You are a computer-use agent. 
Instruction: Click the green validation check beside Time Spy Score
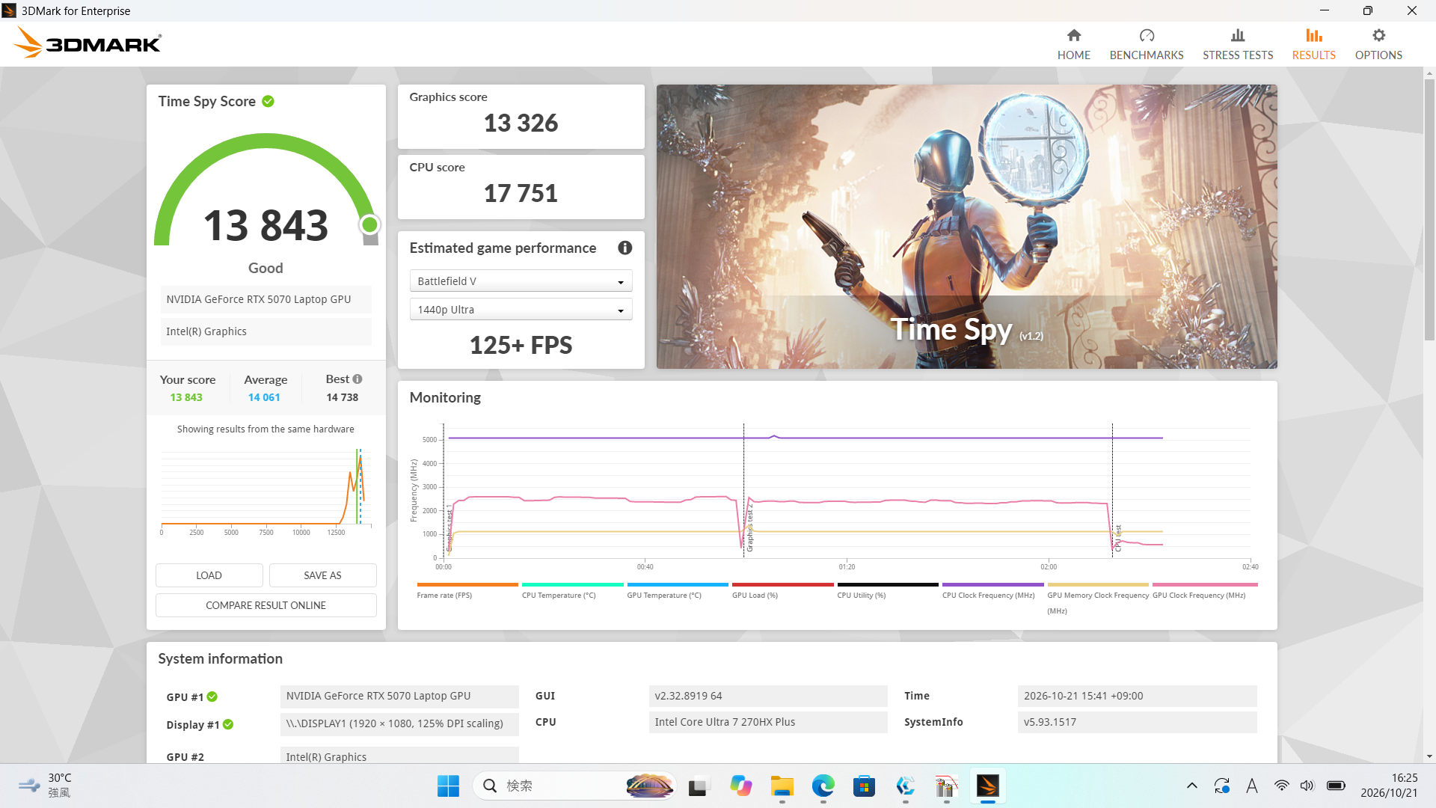(x=268, y=101)
